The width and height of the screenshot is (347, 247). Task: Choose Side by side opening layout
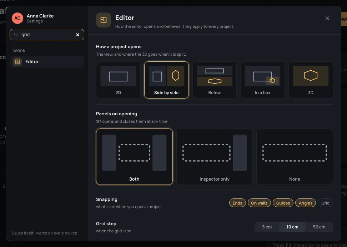tap(166, 80)
